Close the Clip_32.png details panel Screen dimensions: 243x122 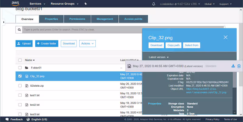point(225,37)
